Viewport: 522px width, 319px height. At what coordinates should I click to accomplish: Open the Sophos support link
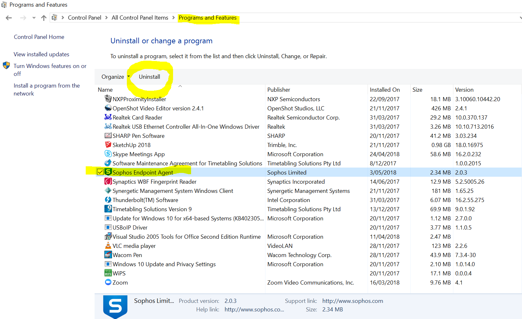(353, 301)
